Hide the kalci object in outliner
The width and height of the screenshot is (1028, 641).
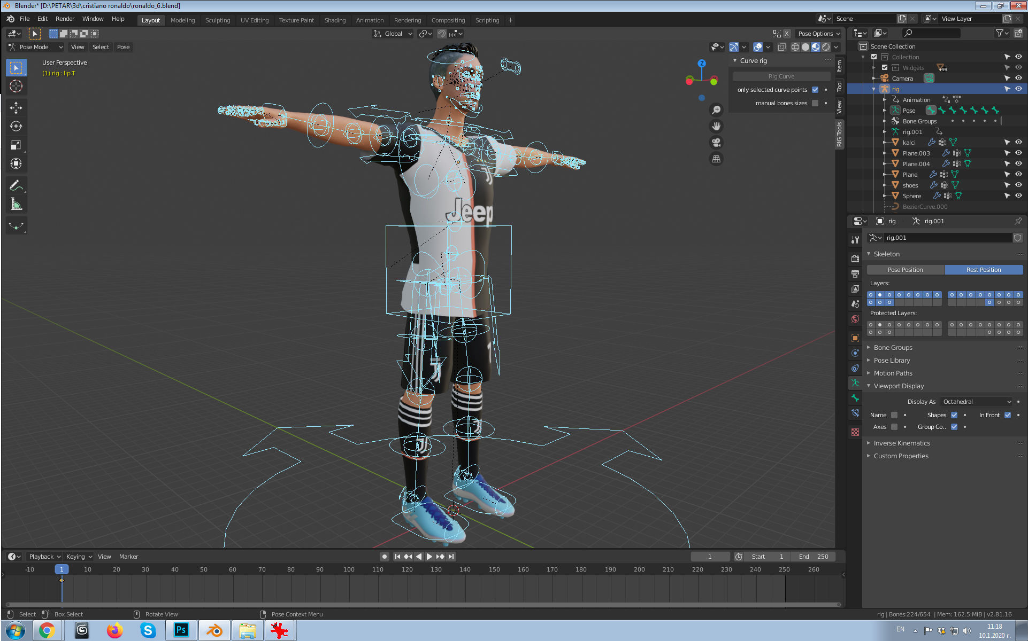coord(1018,143)
